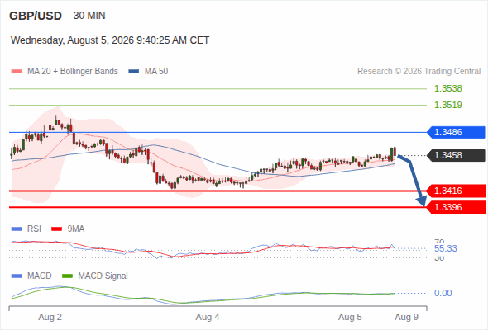Click the Trading Central research credit

[419, 72]
